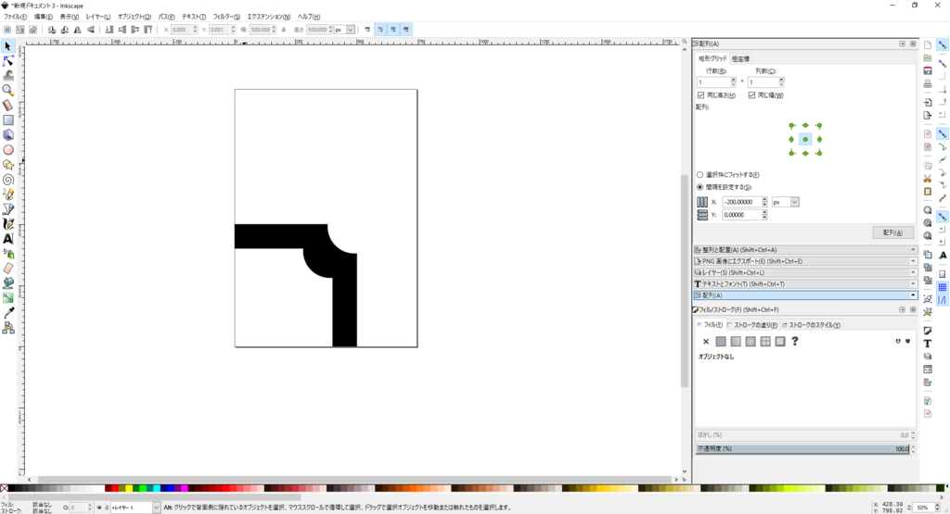Click the X spacing field showing -200.00000
The width and height of the screenshot is (950, 514).
click(741, 202)
